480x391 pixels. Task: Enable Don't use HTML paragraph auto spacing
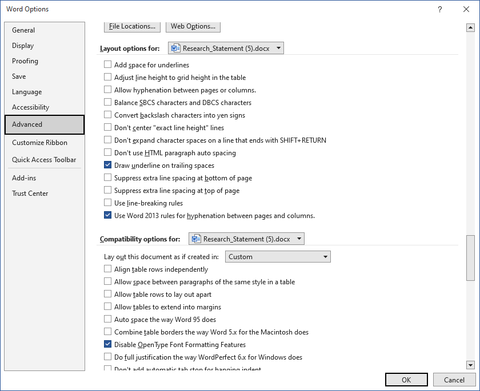107,152
